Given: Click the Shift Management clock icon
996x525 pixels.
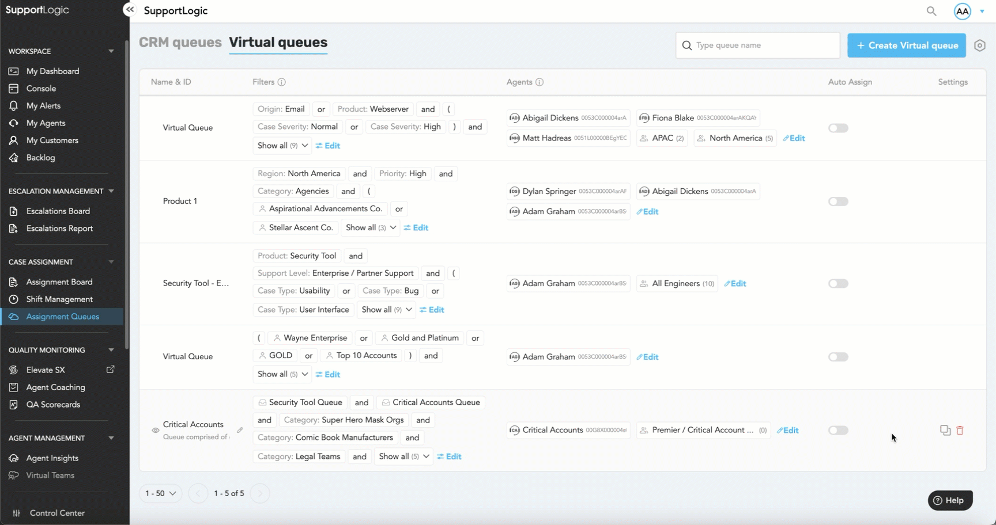Looking at the screenshot, I should (14, 299).
